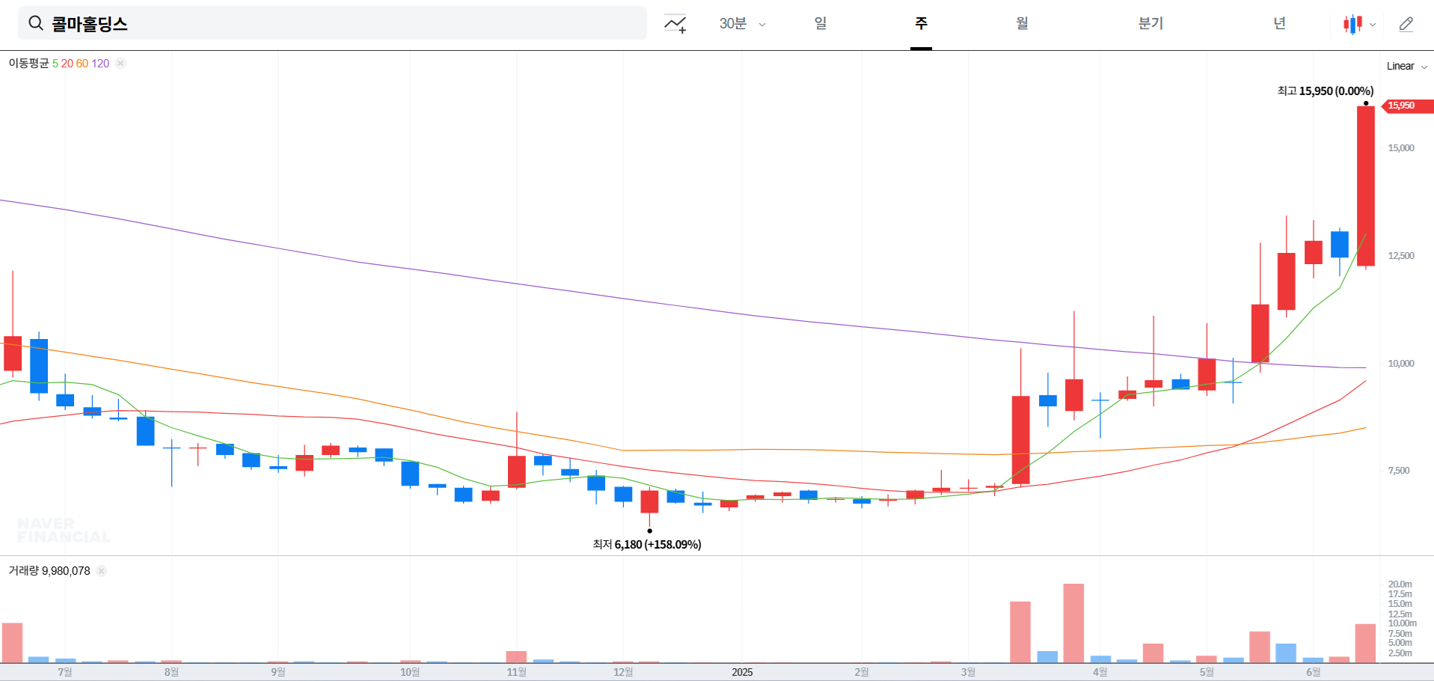The image size is (1434, 681).
Task: Expand chart type chevron beside the candlestick icon
Action: pos(1373,25)
